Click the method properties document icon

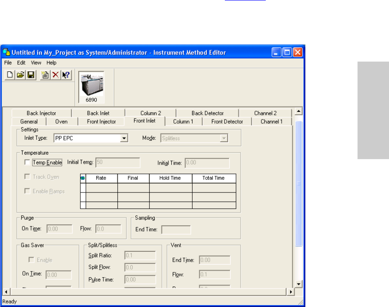click(x=45, y=75)
